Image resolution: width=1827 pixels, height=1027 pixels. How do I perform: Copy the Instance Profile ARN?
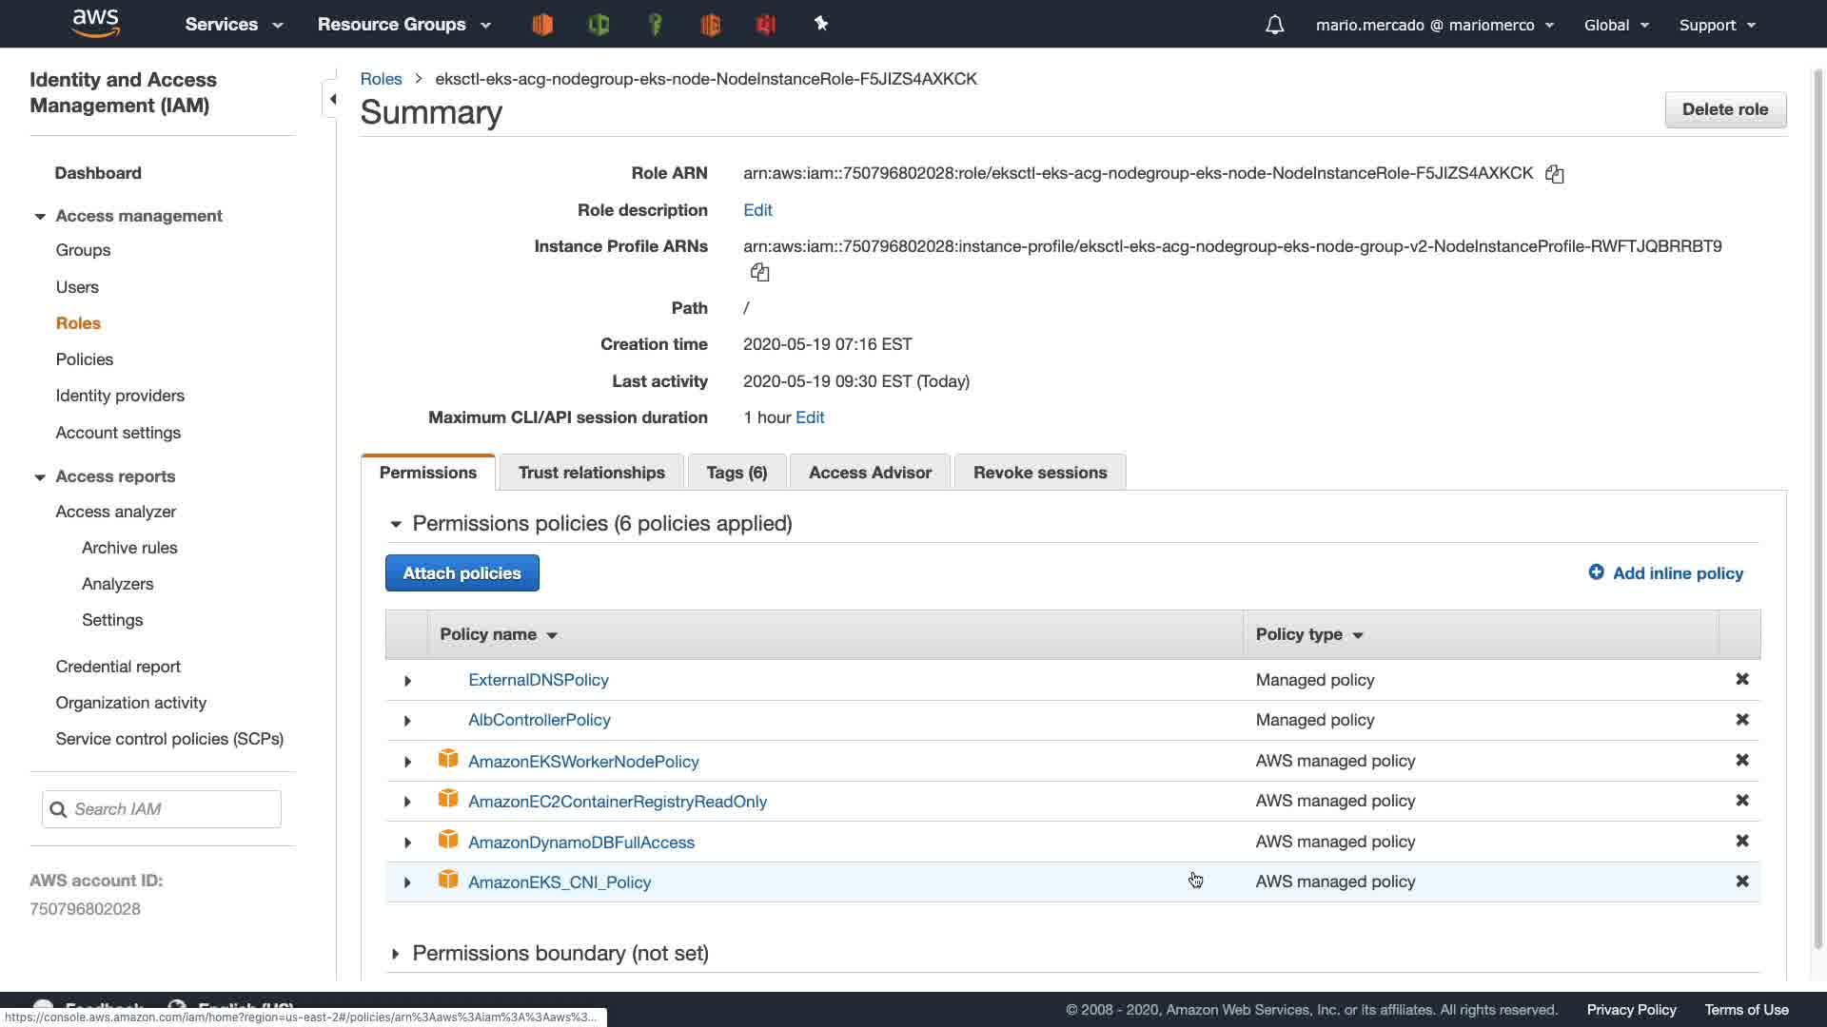[759, 273]
